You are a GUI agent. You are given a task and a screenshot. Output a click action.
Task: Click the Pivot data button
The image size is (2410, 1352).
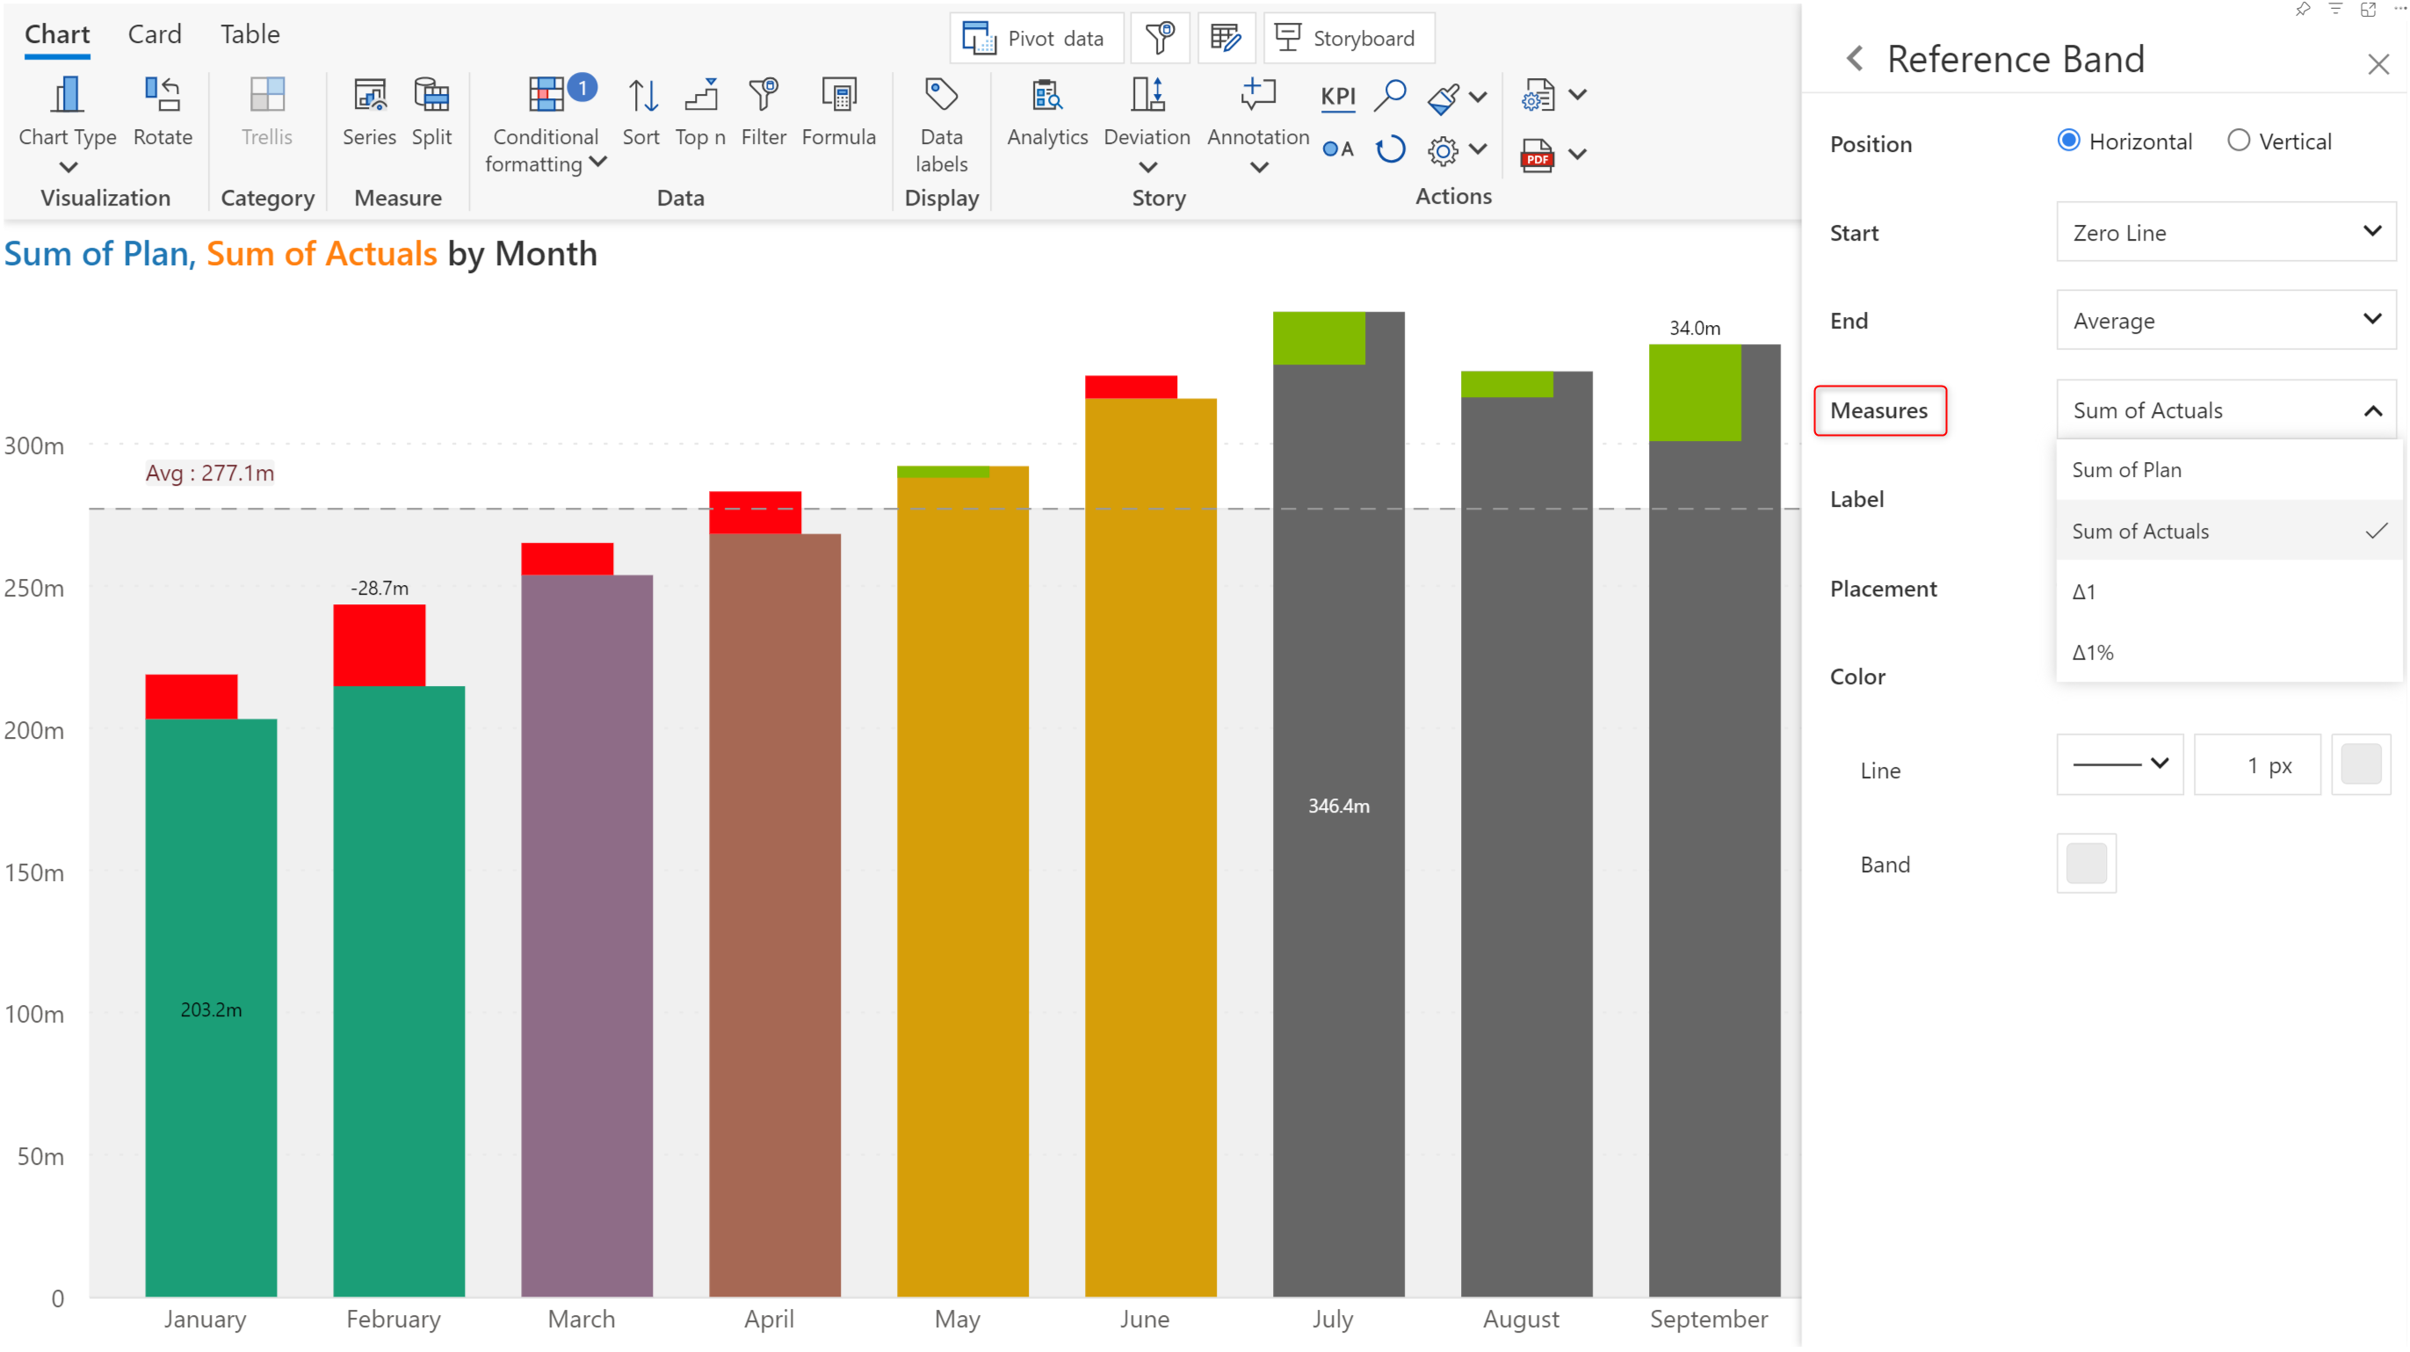pos(1036,39)
